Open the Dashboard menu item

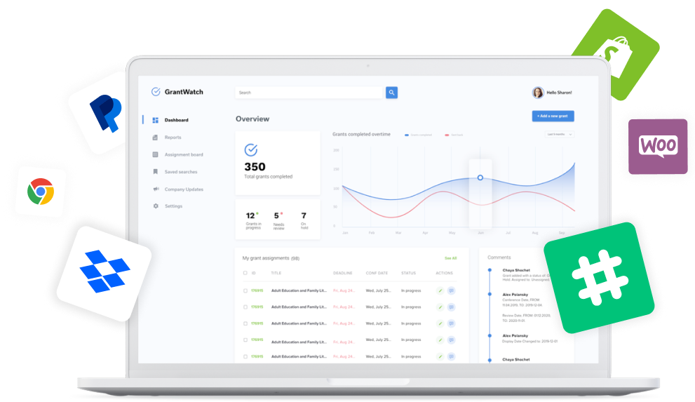pos(177,120)
